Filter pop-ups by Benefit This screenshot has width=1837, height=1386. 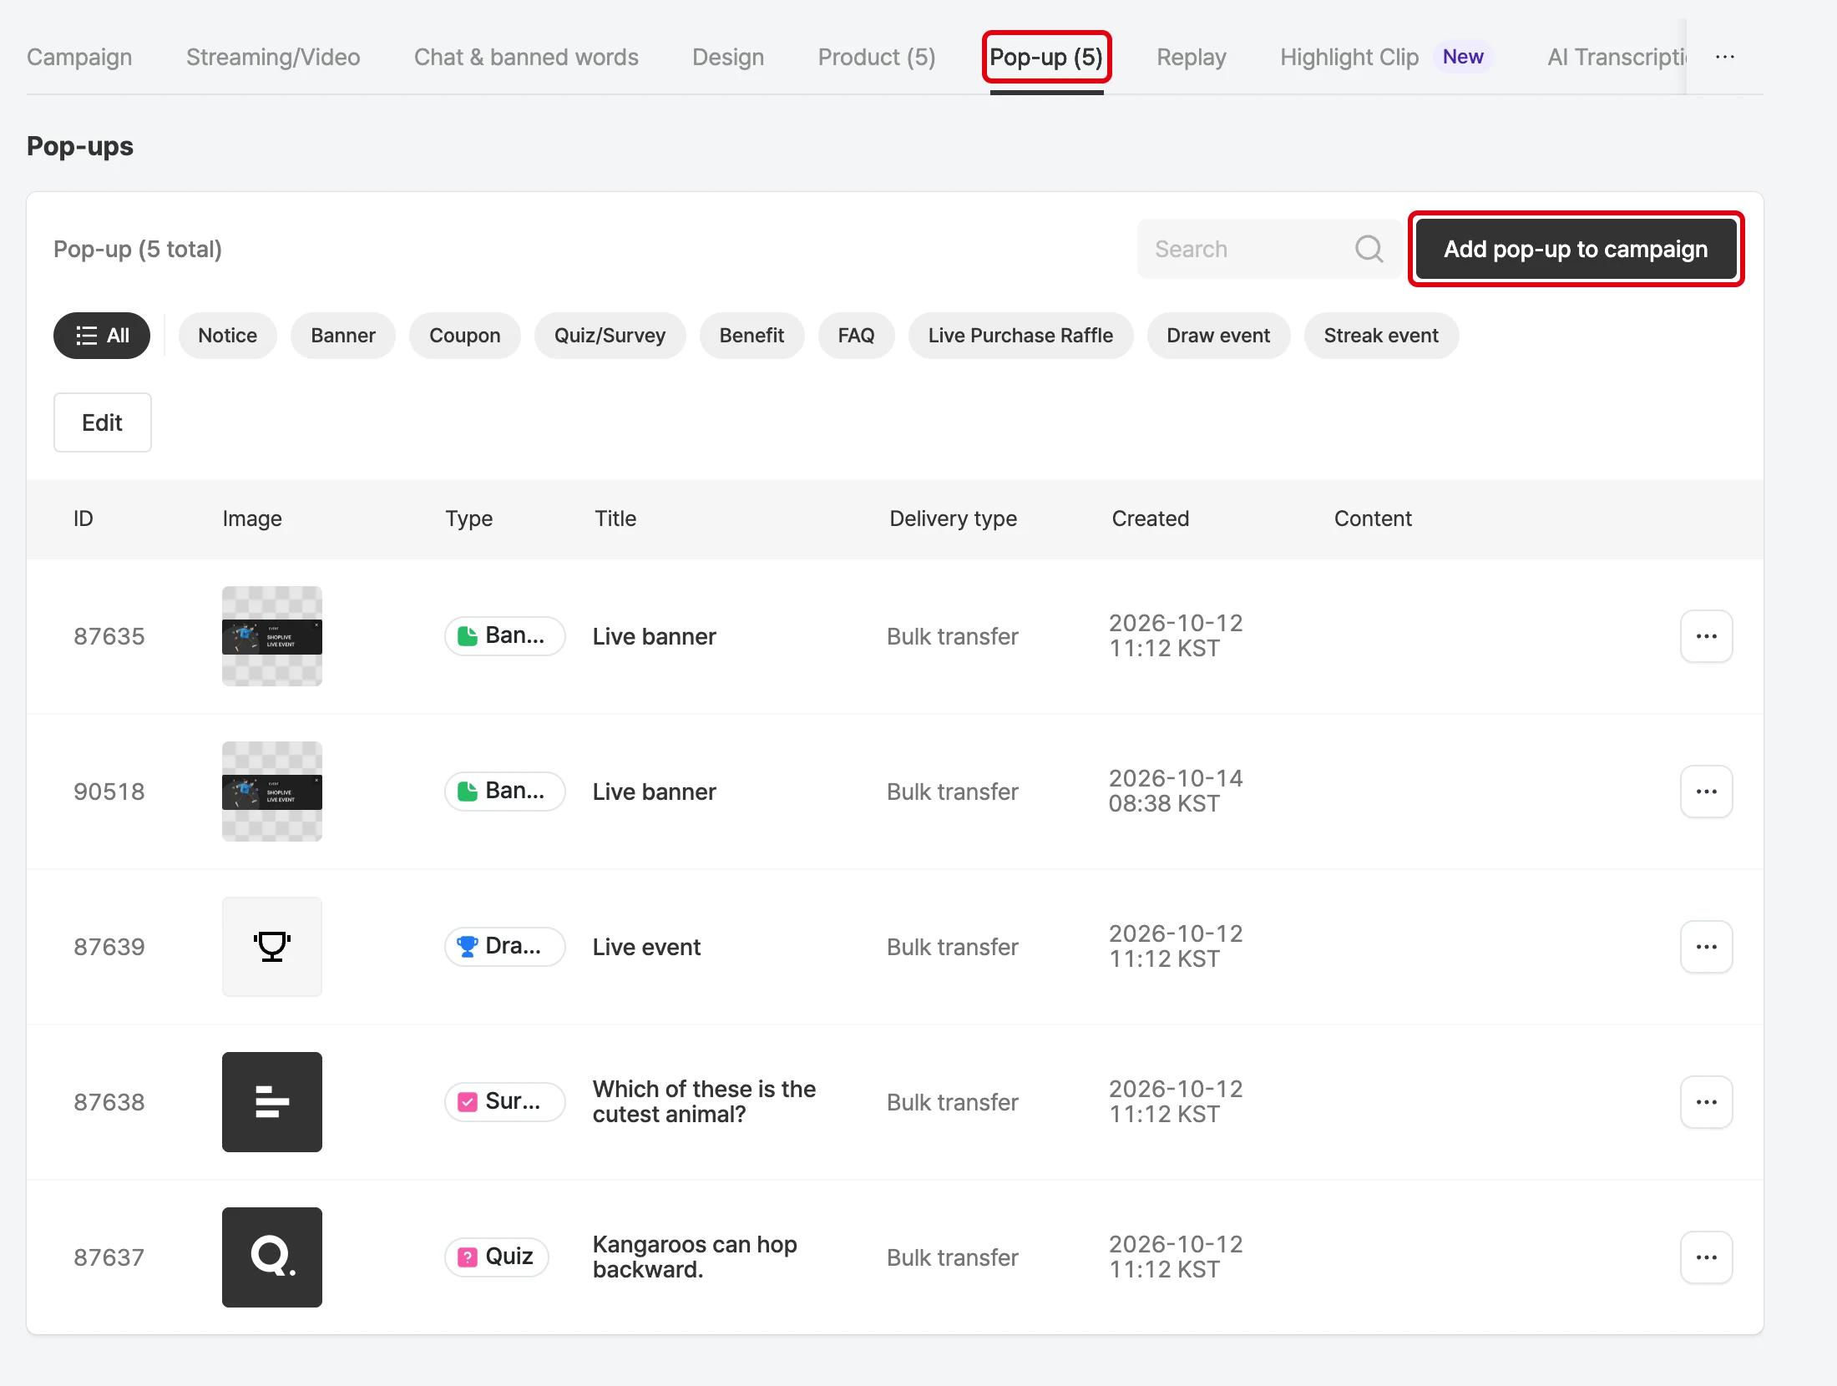pyautogui.click(x=751, y=336)
